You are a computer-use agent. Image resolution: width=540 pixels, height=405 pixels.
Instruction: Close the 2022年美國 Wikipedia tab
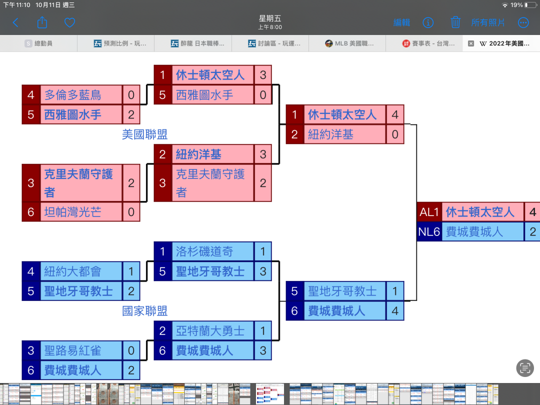pos(471,43)
